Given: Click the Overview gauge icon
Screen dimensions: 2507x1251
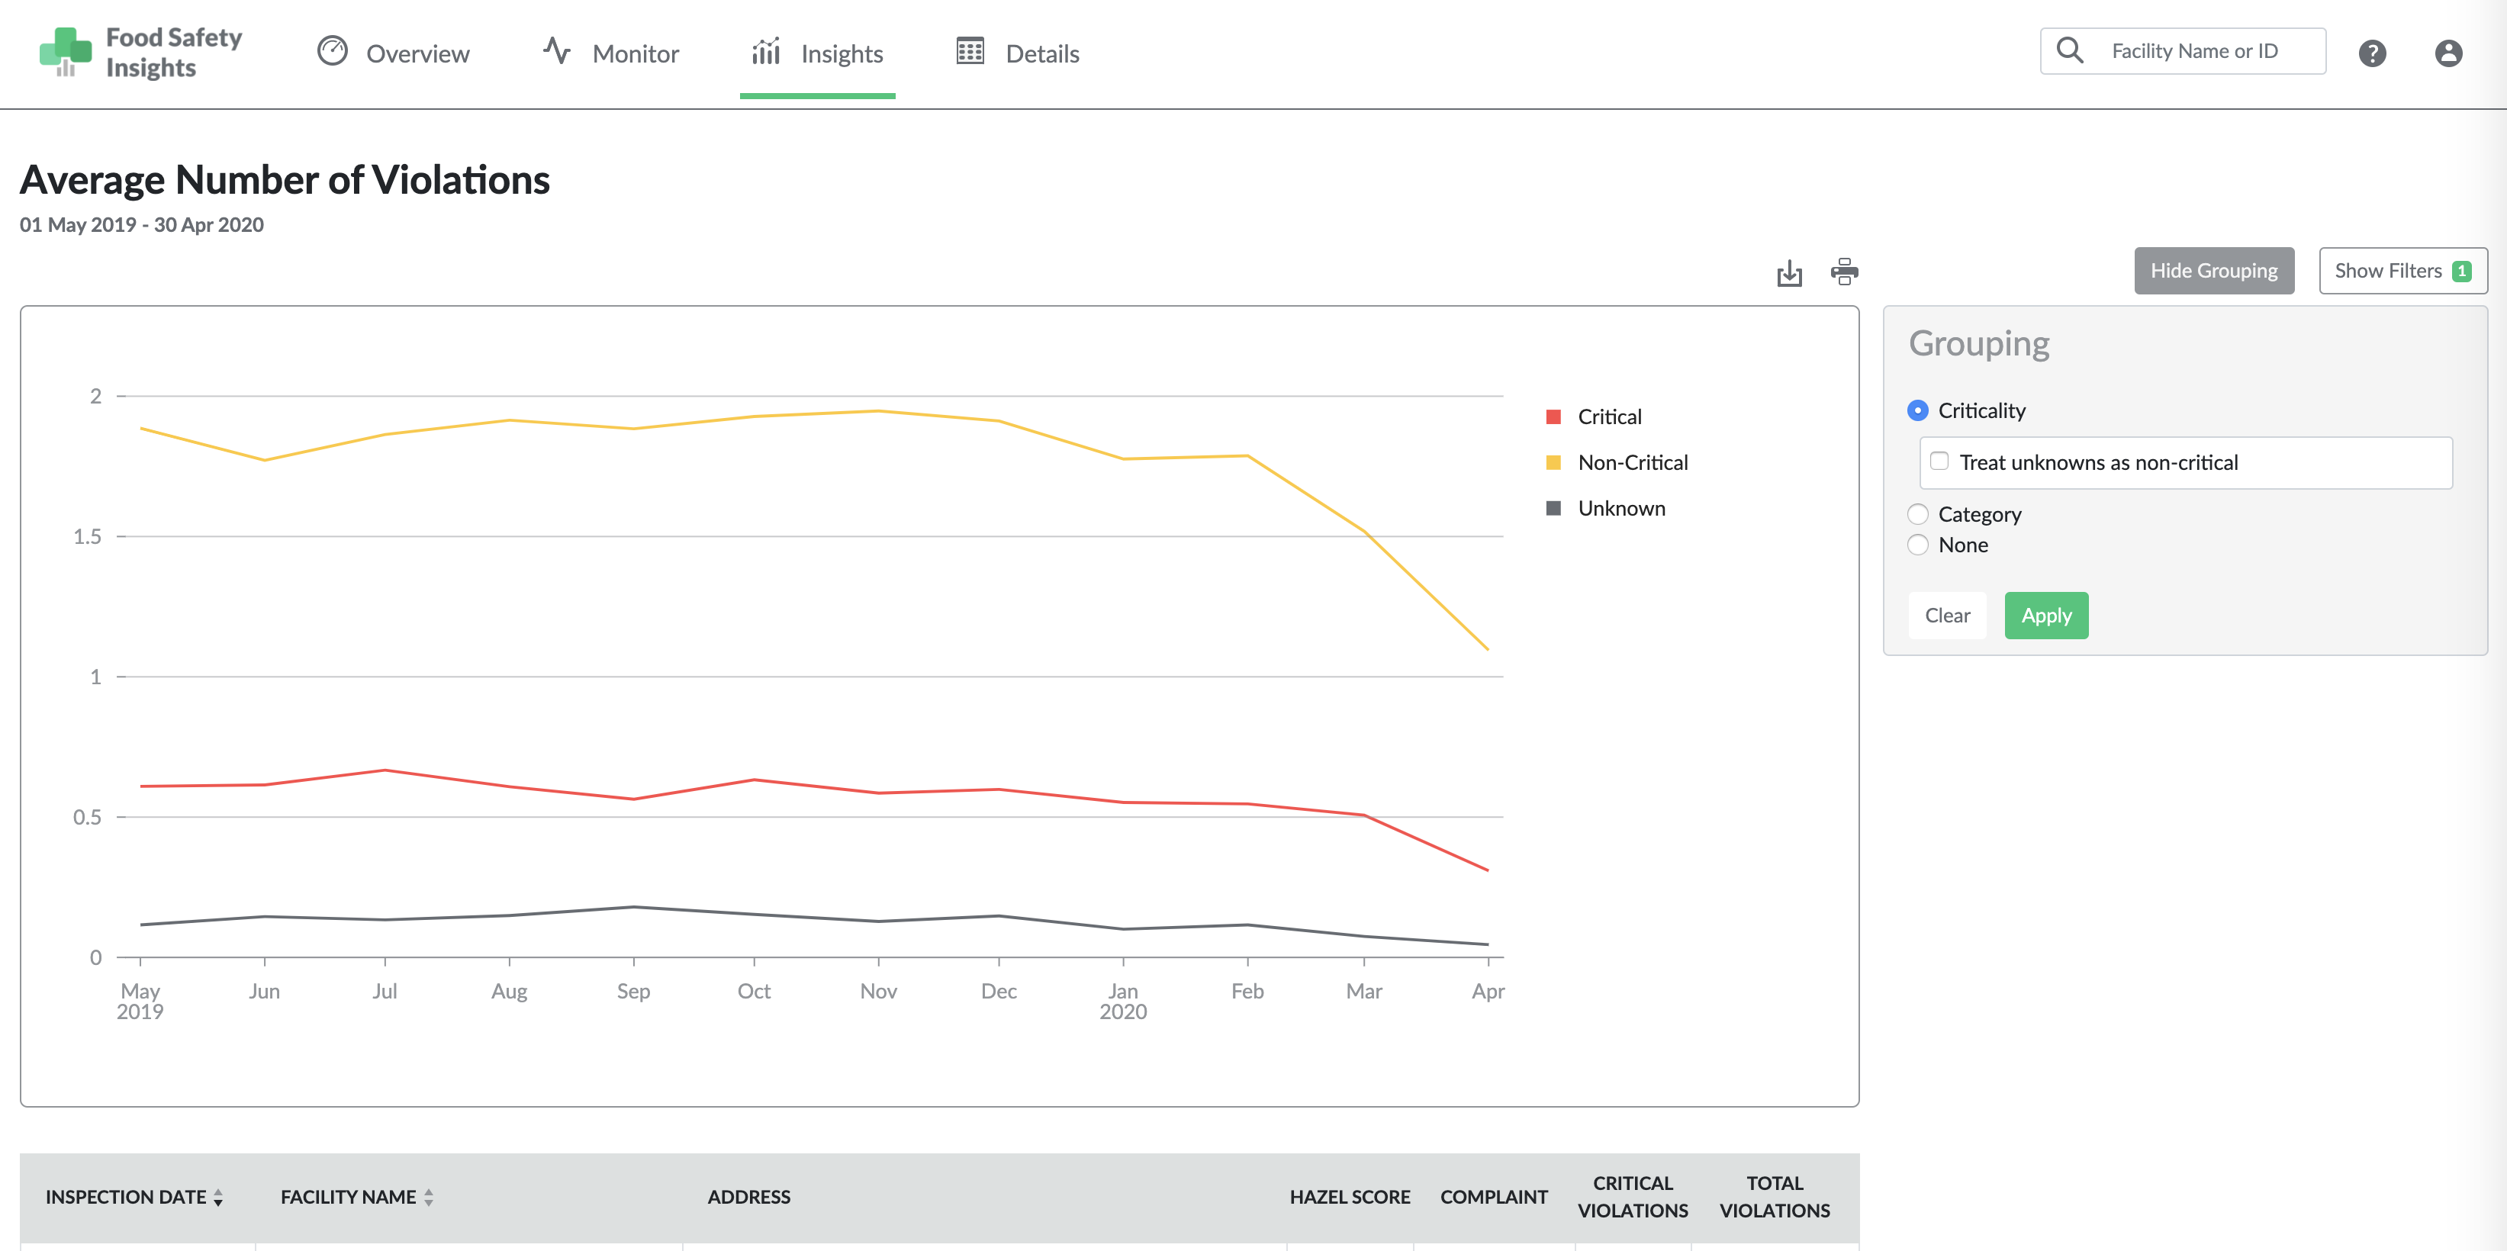Looking at the screenshot, I should [x=333, y=52].
